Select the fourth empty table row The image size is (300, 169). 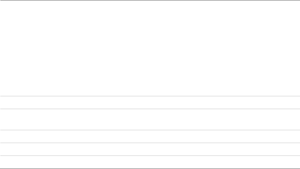[150, 149]
